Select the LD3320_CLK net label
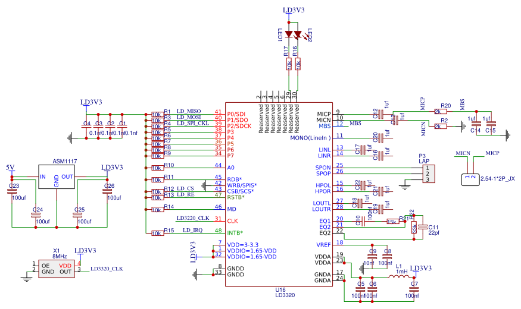521x309 pixels. tap(107, 269)
